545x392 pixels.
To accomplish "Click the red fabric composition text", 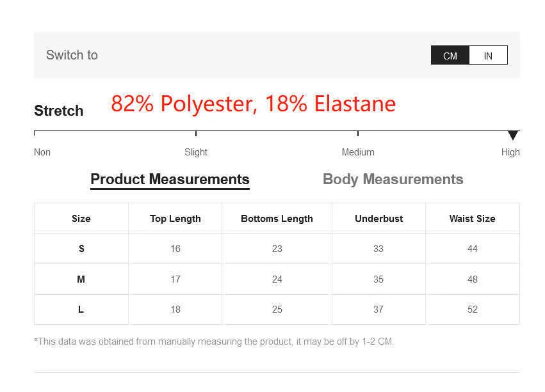I will pyautogui.click(x=253, y=104).
